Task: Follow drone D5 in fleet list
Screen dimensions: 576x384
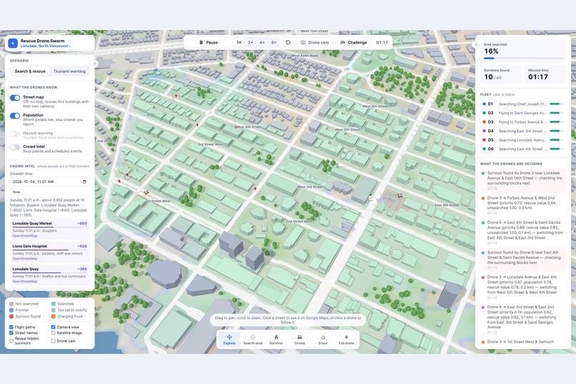Action: [x=523, y=140]
